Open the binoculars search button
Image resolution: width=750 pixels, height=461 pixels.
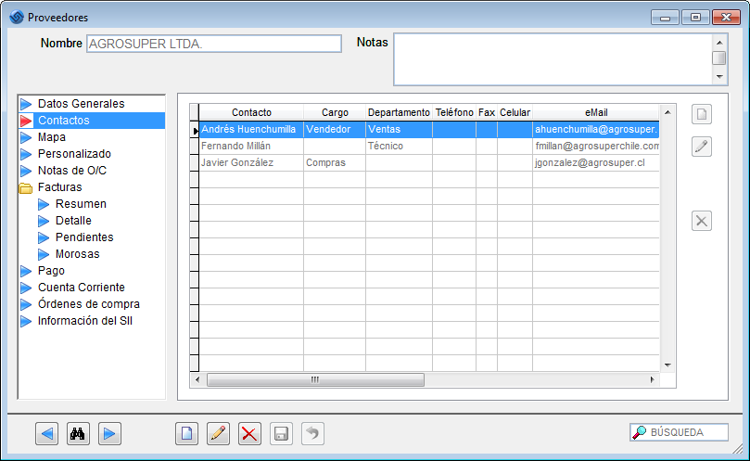click(78, 434)
